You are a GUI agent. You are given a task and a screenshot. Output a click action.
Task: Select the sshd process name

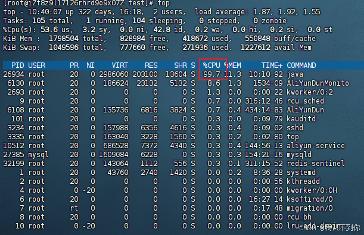(295, 128)
